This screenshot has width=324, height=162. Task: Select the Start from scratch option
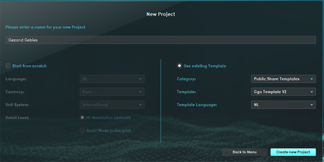8,66
